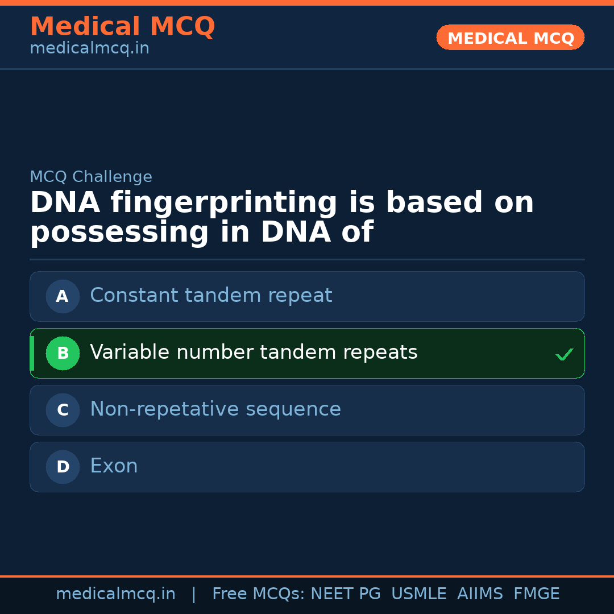This screenshot has height=614, width=614.
Task: Select the "Exon" answer text
Action: 114,466
